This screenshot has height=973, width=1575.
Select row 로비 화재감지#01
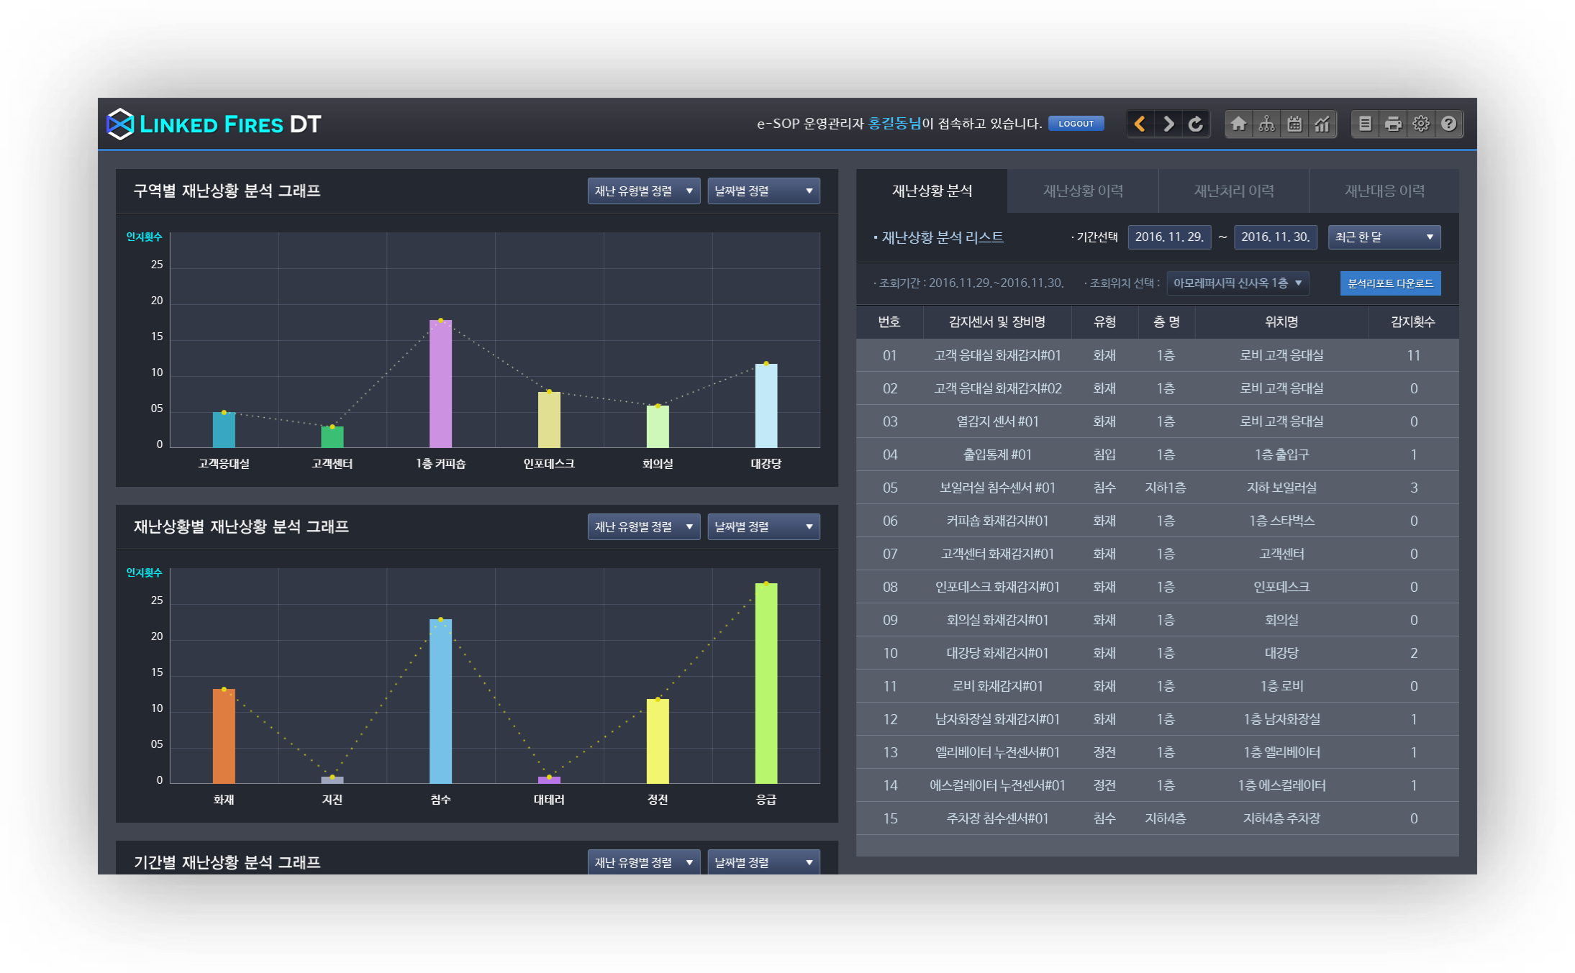(x=1158, y=686)
